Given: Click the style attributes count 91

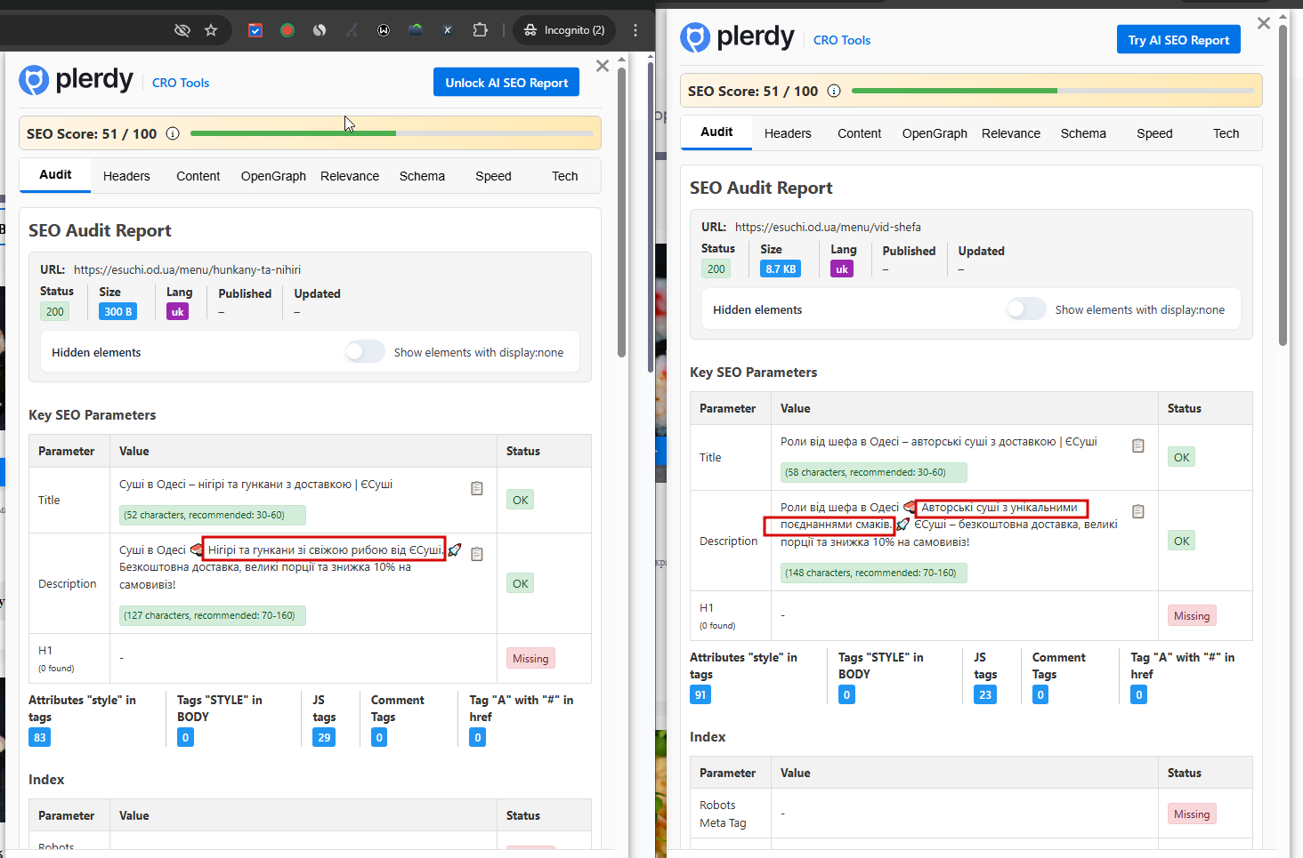Looking at the screenshot, I should pyautogui.click(x=700, y=694).
